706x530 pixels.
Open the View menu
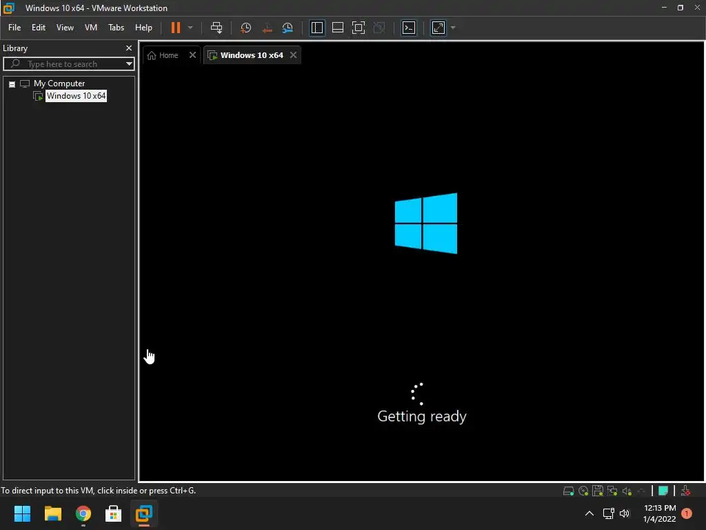click(65, 28)
